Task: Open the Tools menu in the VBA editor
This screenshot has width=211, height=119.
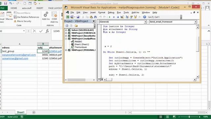Action: coord(126,13)
